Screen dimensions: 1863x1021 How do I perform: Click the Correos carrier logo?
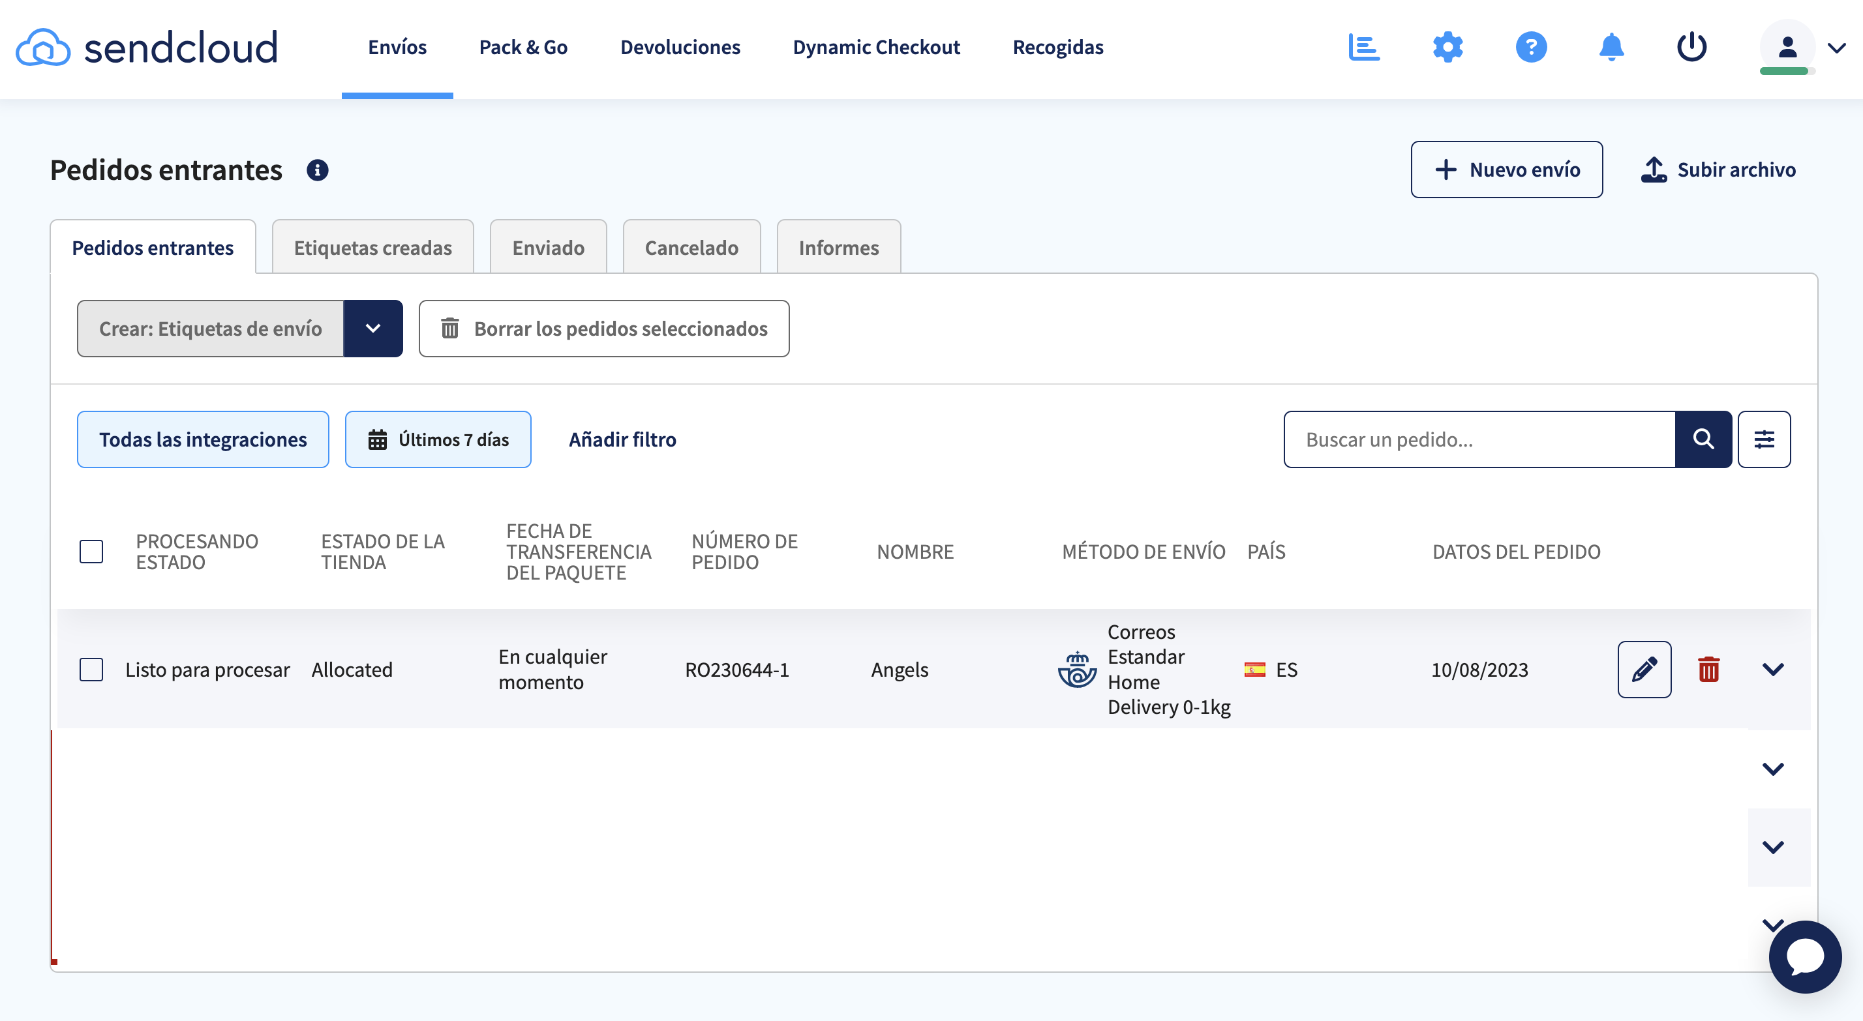click(1077, 669)
